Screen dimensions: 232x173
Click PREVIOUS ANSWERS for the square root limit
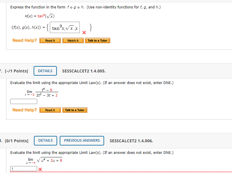click(82, 141)
